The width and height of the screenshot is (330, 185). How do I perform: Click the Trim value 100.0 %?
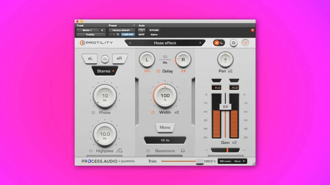210,161
